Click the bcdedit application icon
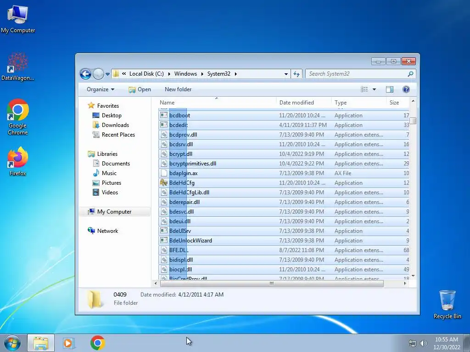 click(x=164, y=125)
